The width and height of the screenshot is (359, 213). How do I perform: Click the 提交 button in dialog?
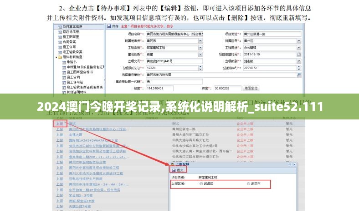(178, 169)
